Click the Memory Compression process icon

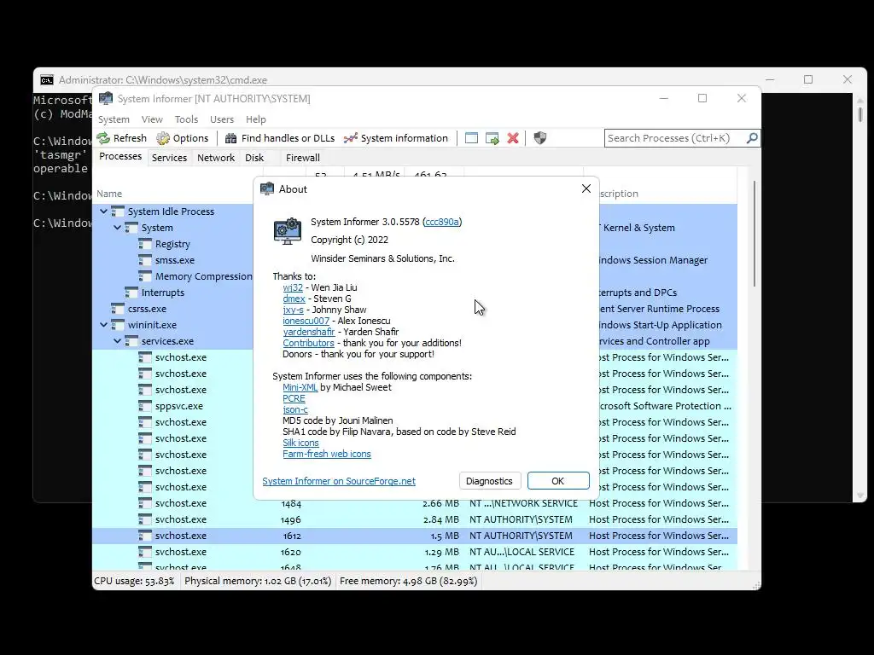coord(145,276)
